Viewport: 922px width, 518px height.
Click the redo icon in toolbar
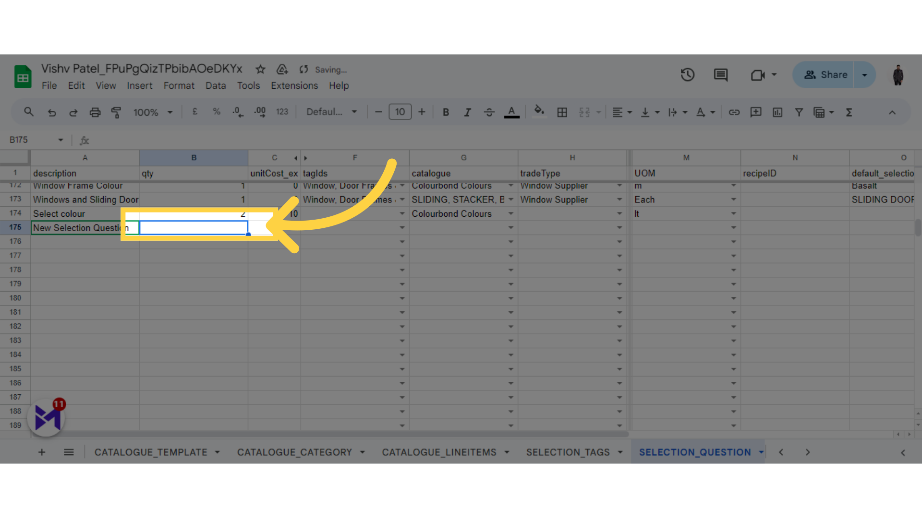[x=74, y=112]
